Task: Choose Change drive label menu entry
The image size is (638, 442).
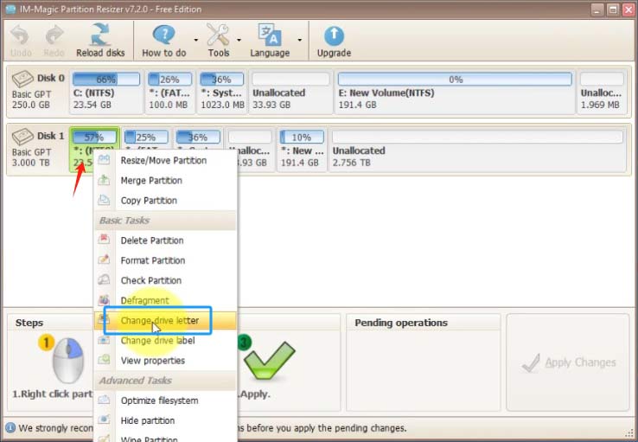Action: 165,340
